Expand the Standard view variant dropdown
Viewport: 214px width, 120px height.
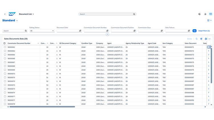17,20
